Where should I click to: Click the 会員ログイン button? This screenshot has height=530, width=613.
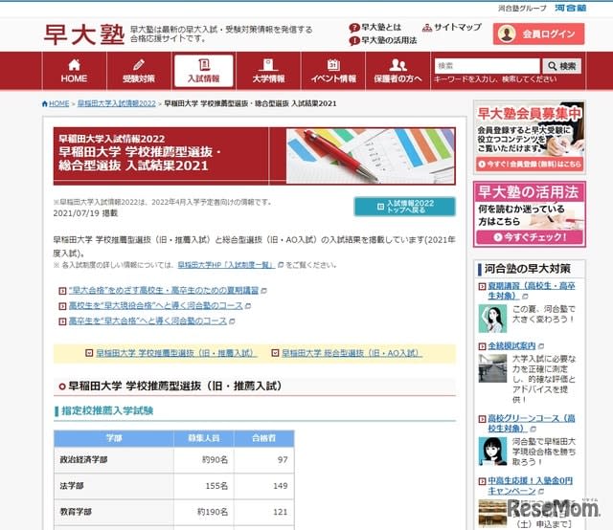pos(538,33)
